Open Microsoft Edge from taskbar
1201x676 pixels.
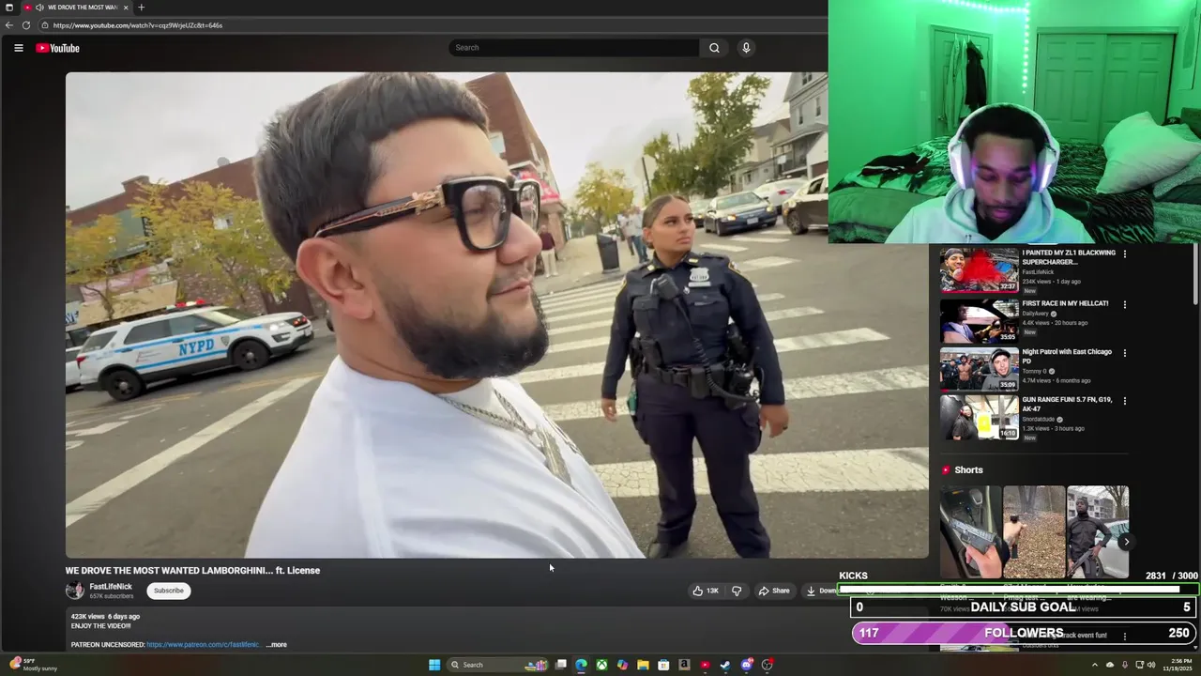[x=582, y=665]
